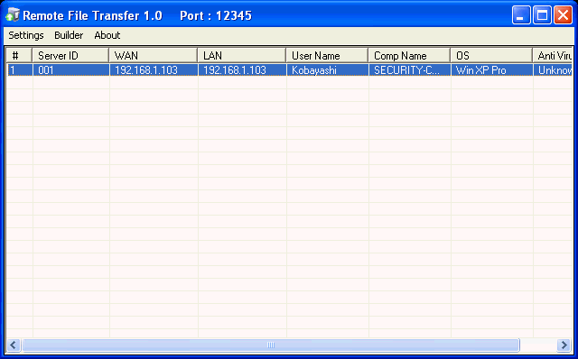Click row number 1 cell
The image size is (578, 359).
click(x=20, y=70)
